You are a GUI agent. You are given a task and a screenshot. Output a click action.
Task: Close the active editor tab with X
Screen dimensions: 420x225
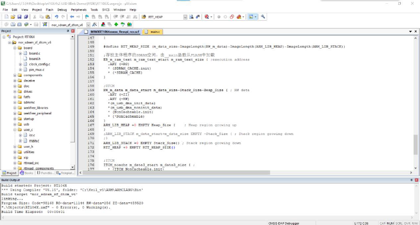pos(415,32)
